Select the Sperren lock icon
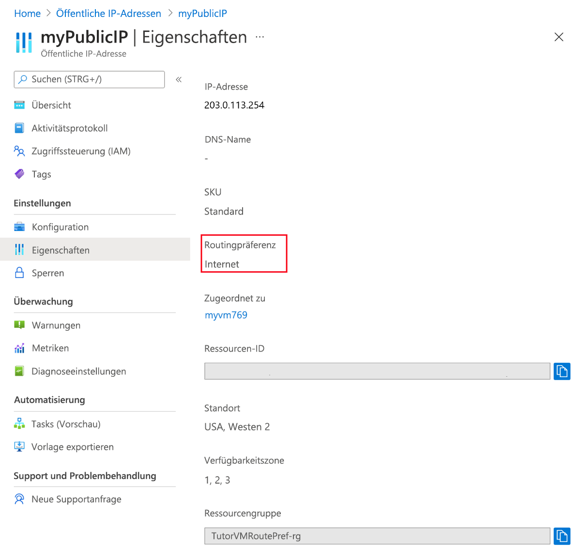Image resolution: width=581 pixels, height=553 pixels. click(x=19, y=273)
